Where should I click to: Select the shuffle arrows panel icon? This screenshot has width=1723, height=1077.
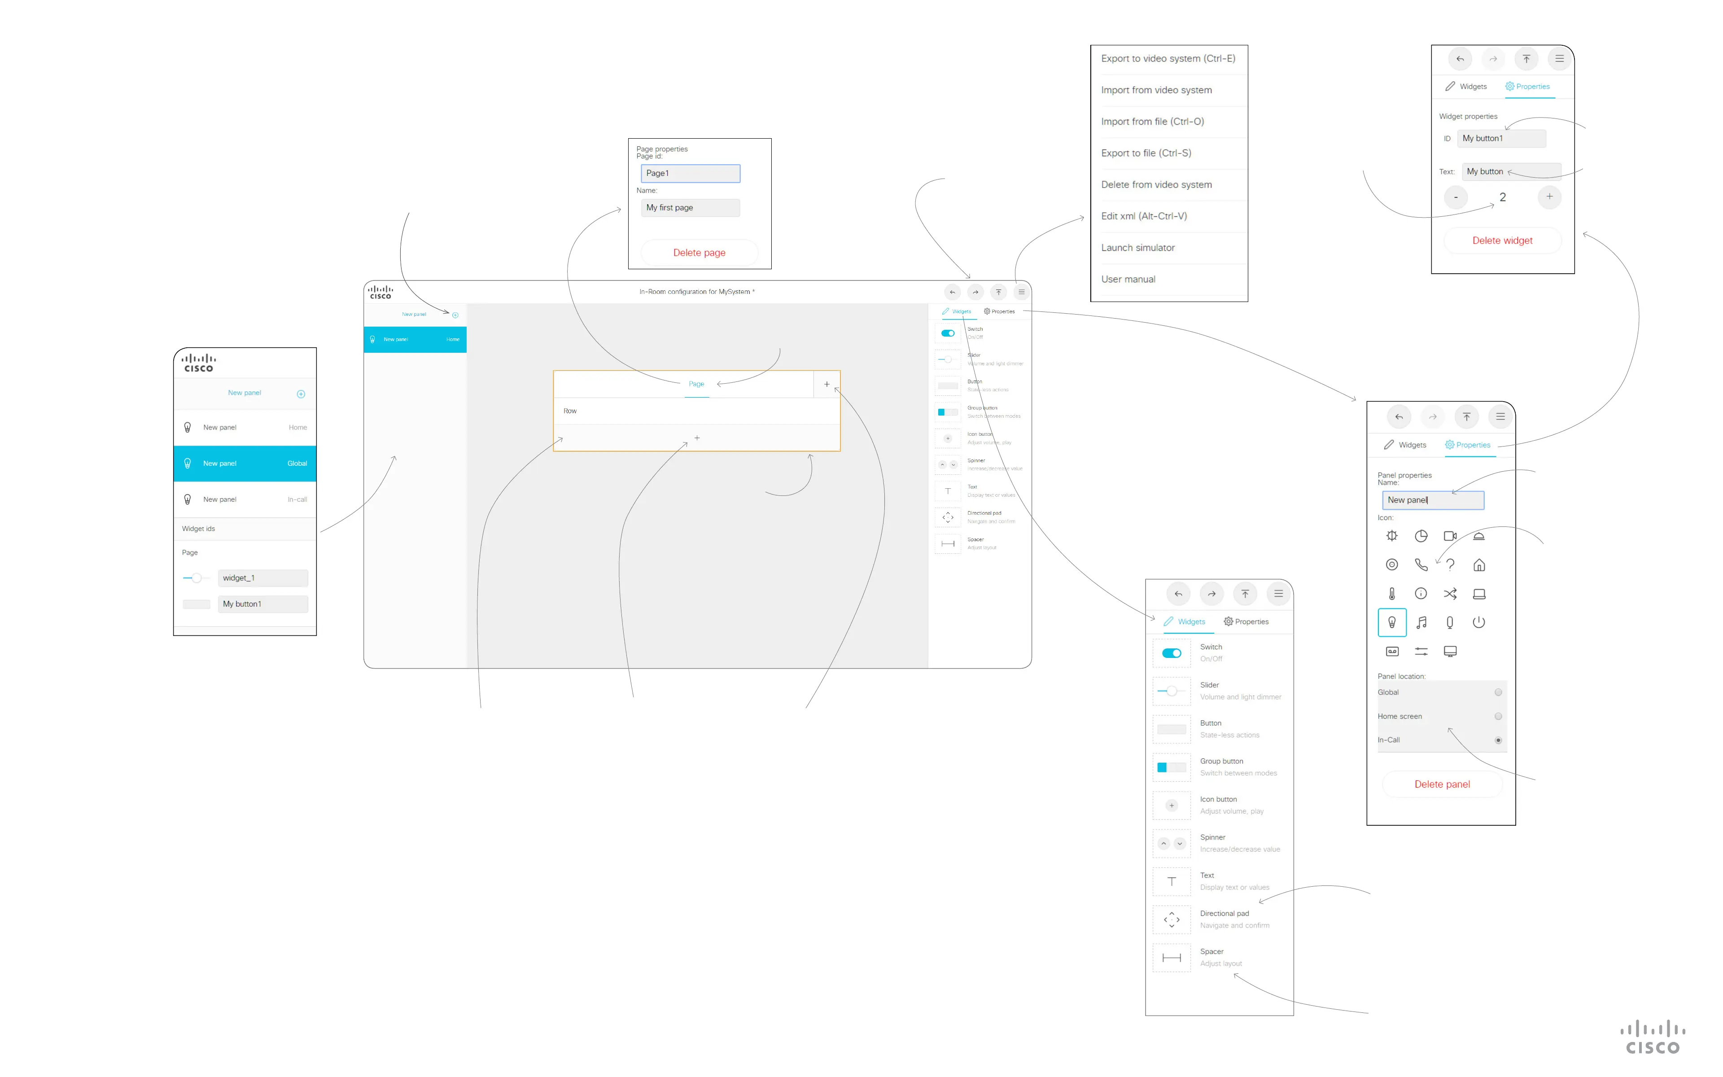click(1450, 593)
